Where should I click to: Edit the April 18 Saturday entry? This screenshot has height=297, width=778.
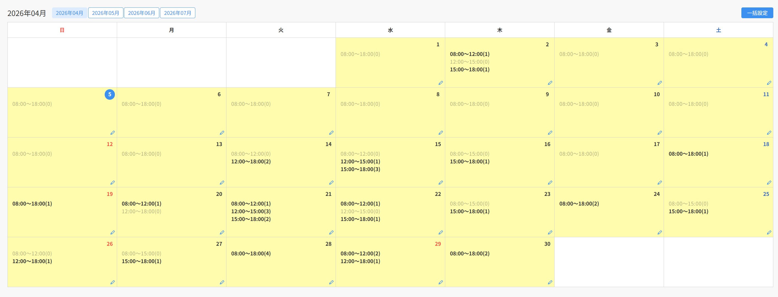point(769,182)
